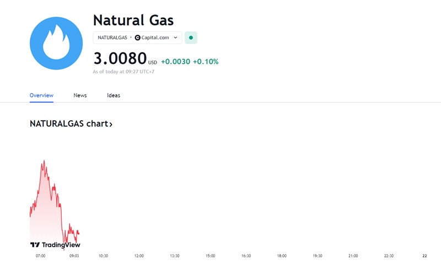Click the 12:00 time axis label
441x264 pixels.
(139, 256)
